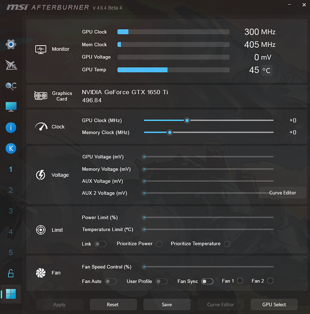
Task: Toggle apply at Windows startup icon
Action: [11, 294]
